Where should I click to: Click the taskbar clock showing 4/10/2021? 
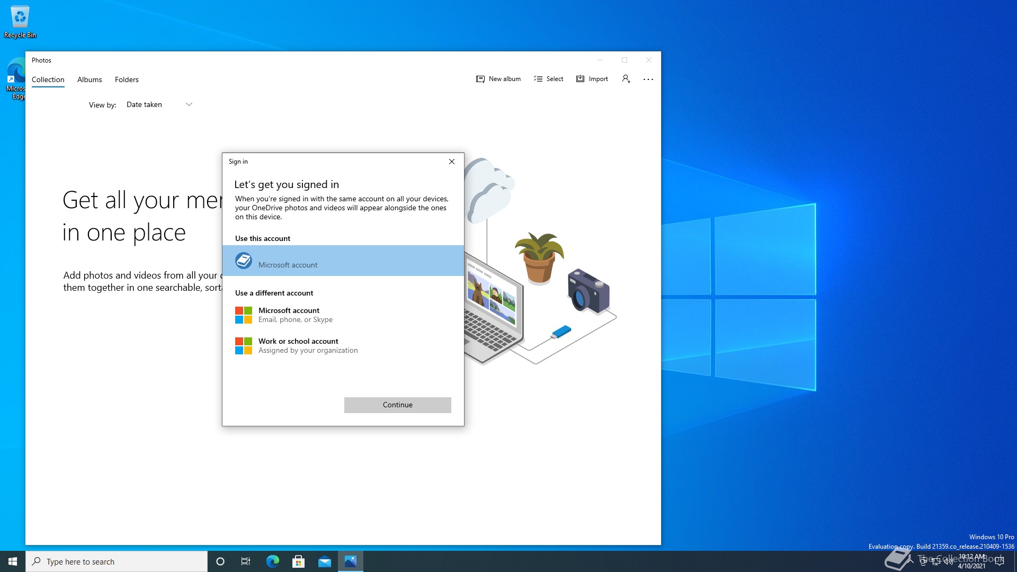click(x=972, y=561)
